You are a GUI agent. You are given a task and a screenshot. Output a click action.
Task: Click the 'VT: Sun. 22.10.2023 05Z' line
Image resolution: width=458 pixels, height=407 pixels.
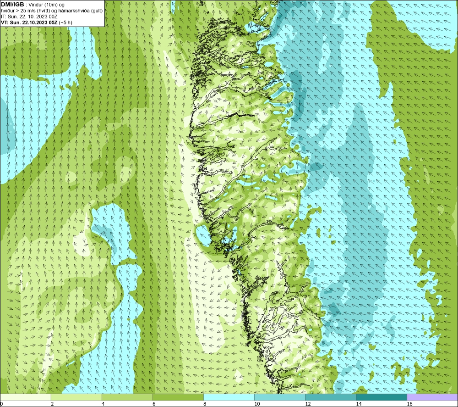29,22
